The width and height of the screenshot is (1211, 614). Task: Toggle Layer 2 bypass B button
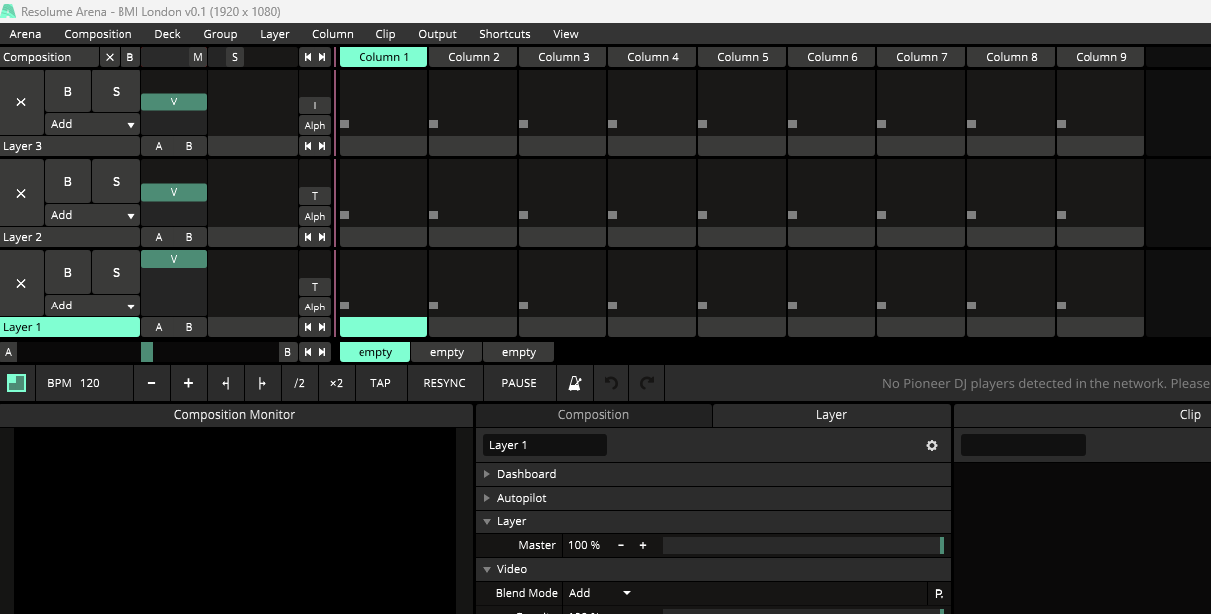pos(68,182)
